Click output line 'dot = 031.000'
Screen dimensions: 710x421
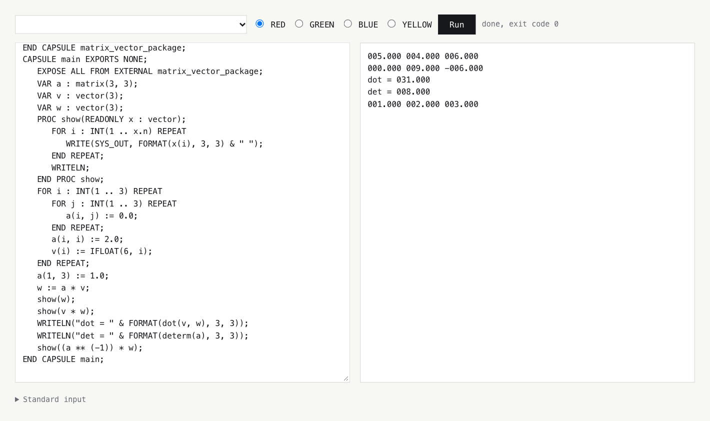(399, 80)
